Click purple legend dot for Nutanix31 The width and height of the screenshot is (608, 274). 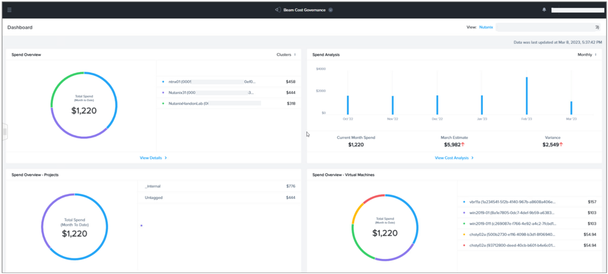[163, 93]
